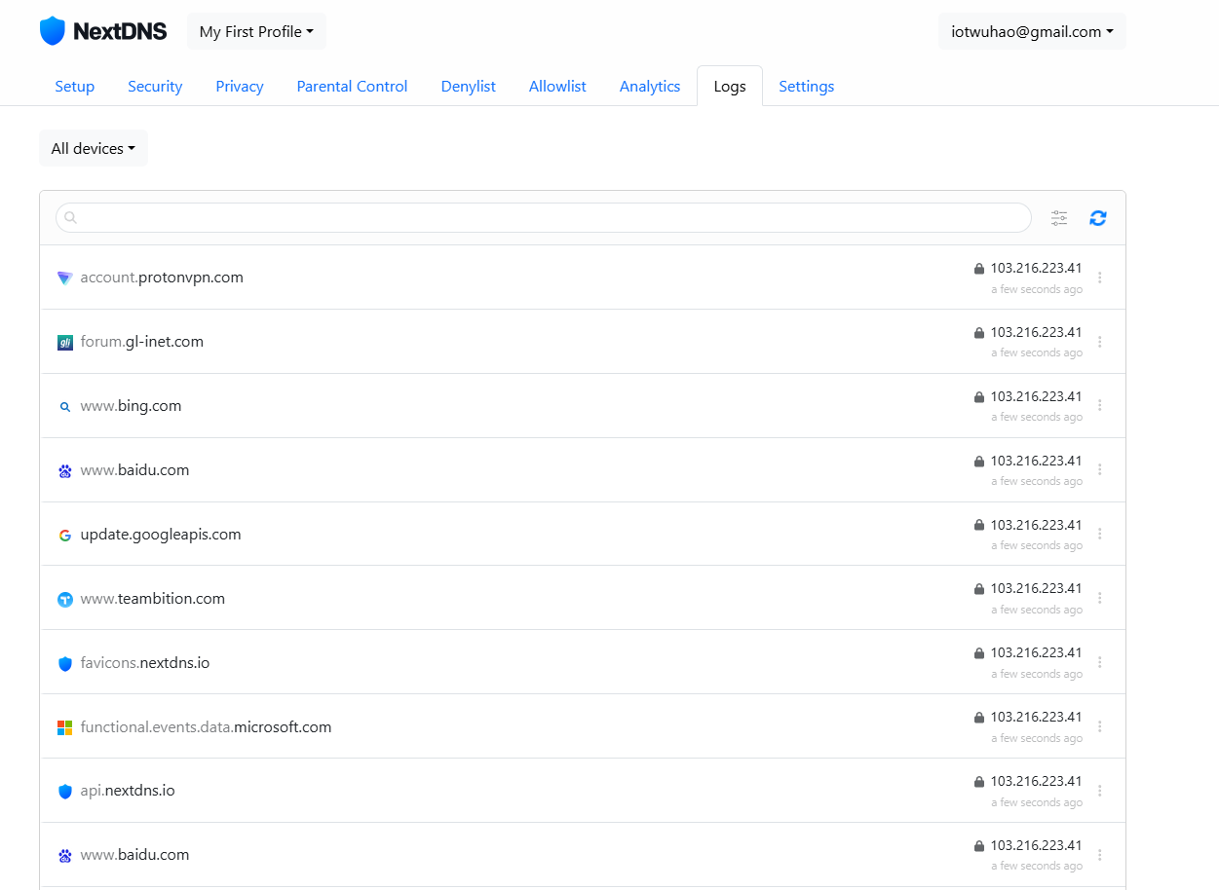
Task: Click the Bing search favicon
Action: click(65, 406)
